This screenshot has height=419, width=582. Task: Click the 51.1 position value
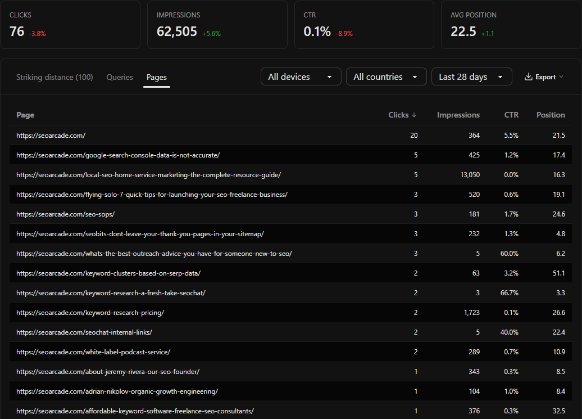559,273
